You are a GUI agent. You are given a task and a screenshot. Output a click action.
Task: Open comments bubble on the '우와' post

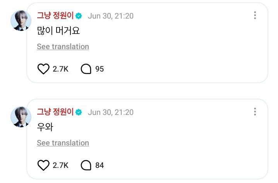point(86,165)
